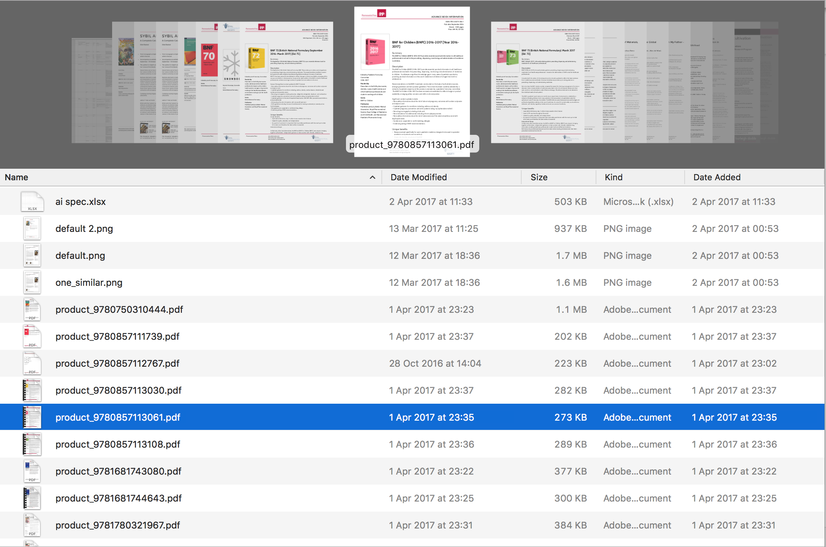Screen dimensions: 826x547
Task: Click date added 1 Apr 2017 at 23:25
Action: (x=734, y=498)
